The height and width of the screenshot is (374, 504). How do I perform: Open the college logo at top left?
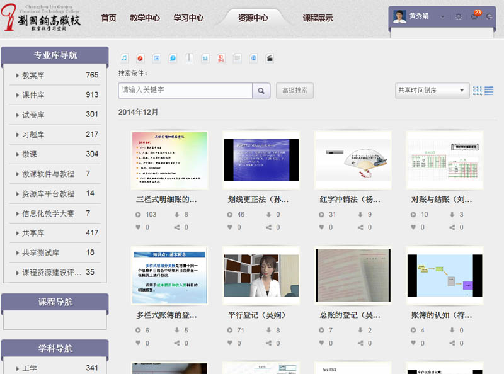click(40, 18)
